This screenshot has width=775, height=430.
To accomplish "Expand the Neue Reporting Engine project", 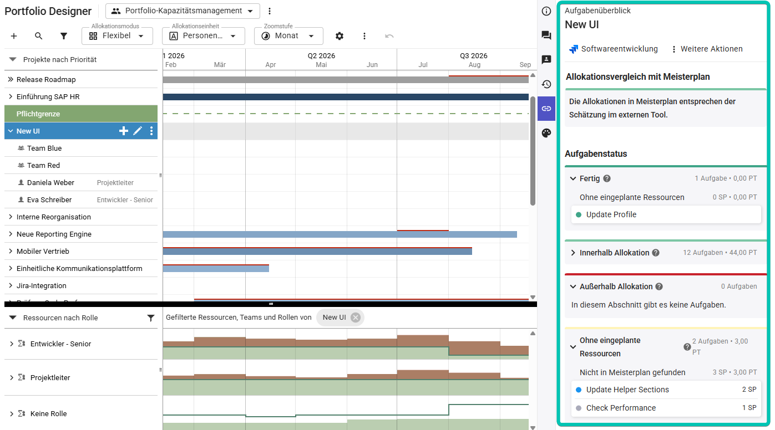I will 11,234.
